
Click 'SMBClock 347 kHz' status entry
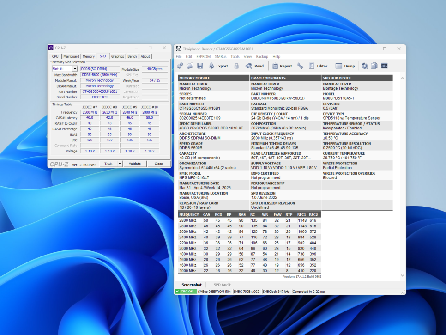click(x=276, y=292)
